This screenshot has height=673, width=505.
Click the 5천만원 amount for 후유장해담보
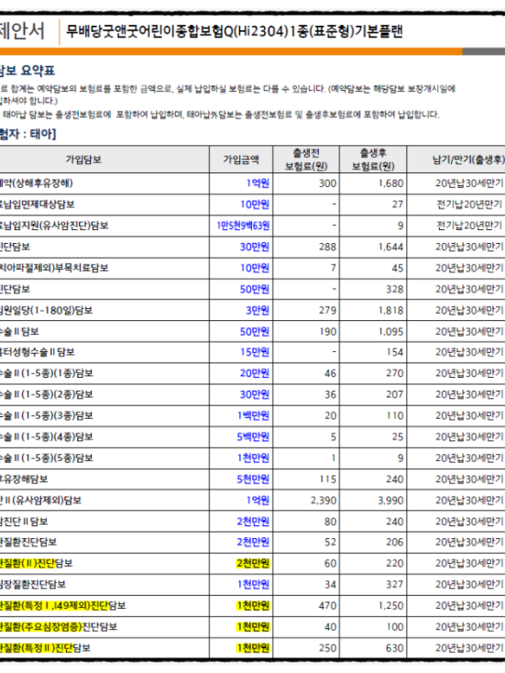point(253,479)
